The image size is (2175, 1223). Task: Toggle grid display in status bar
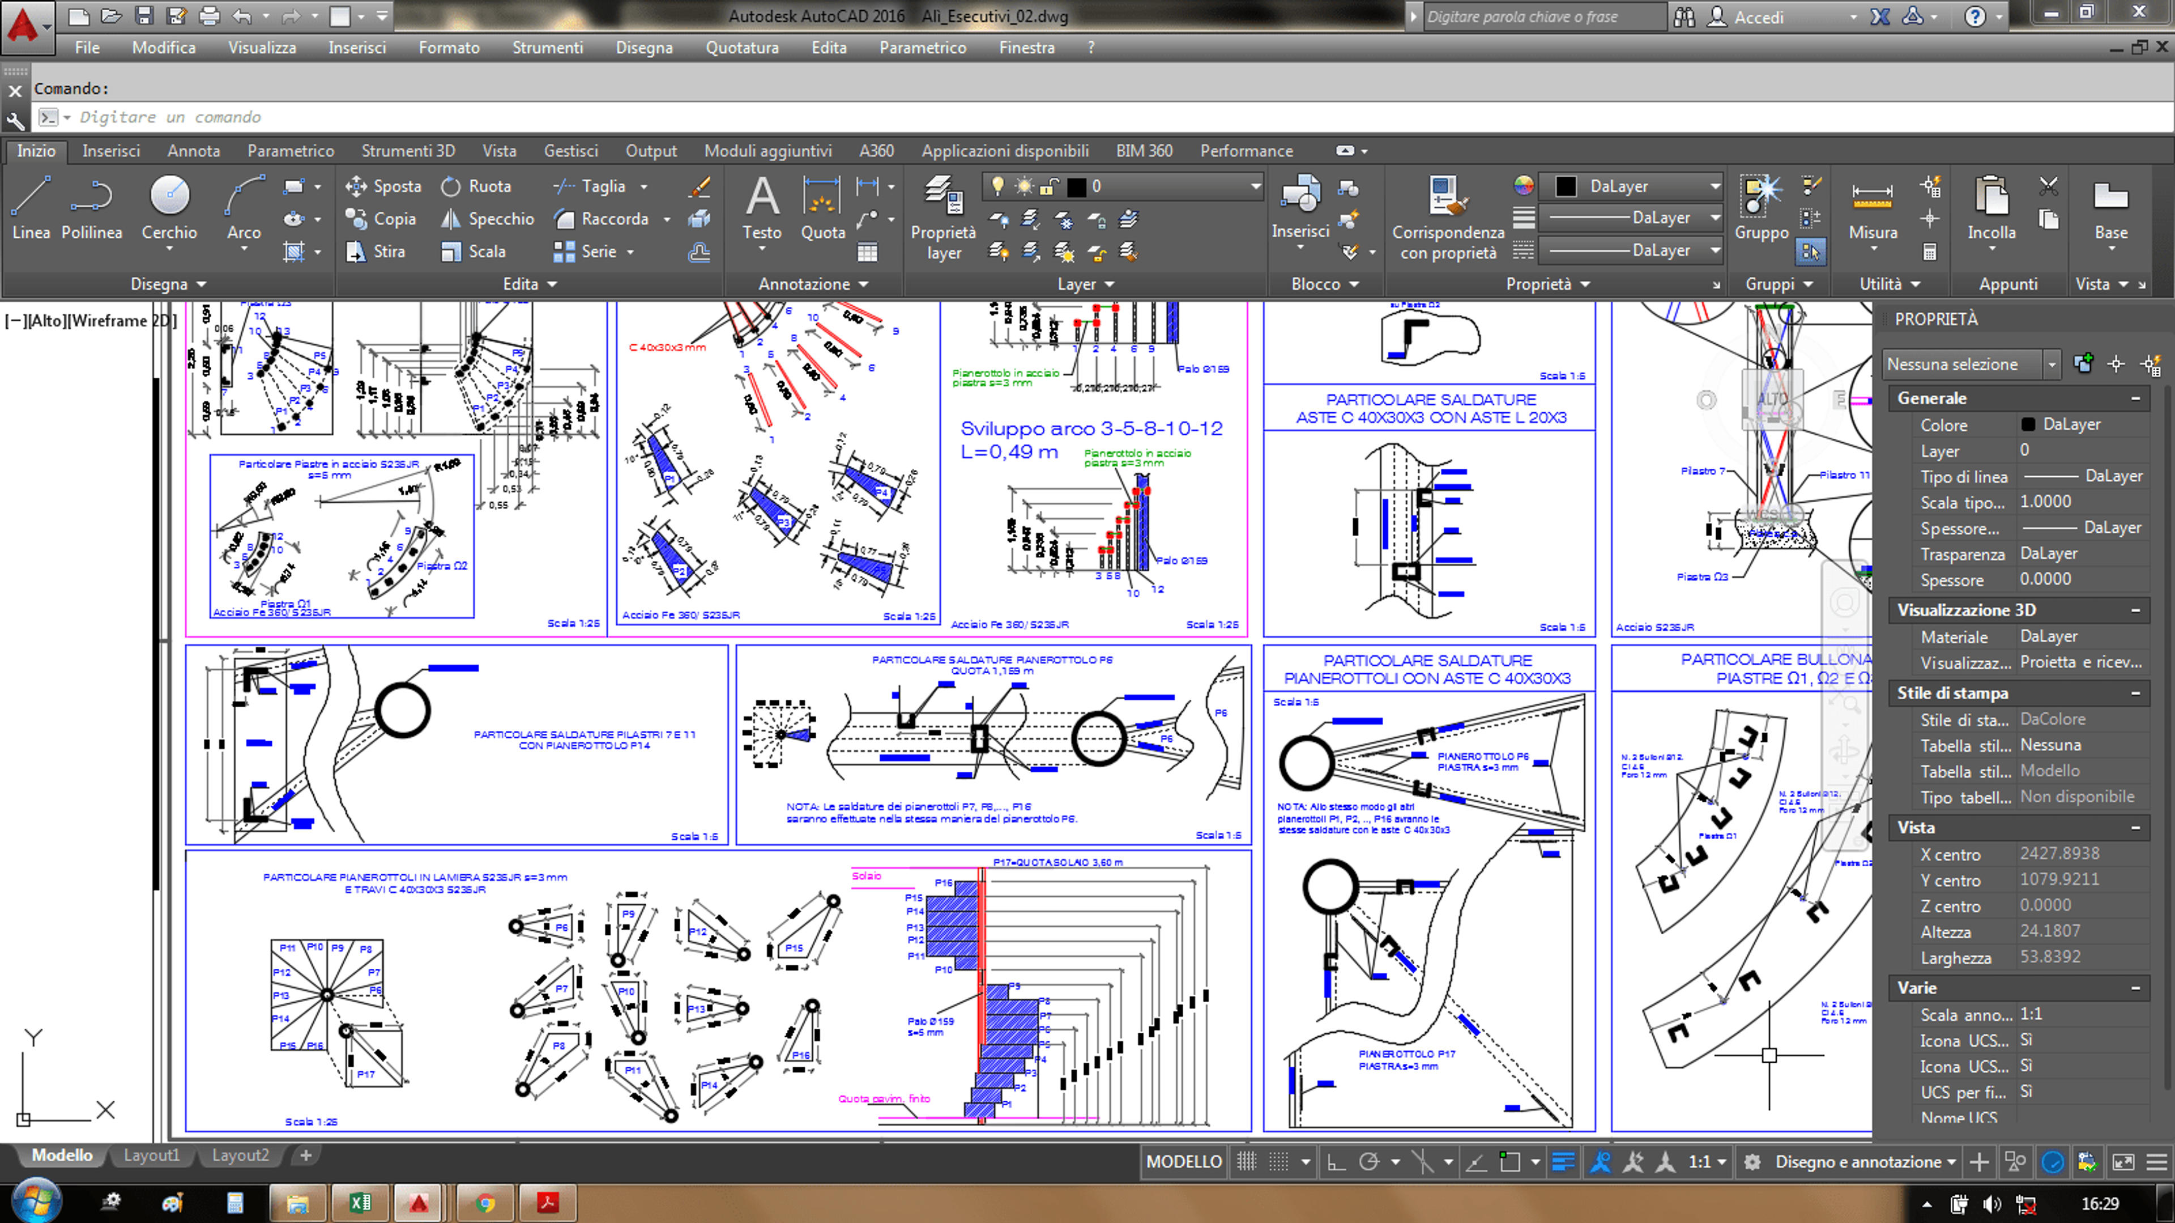pos(1247,1161)
